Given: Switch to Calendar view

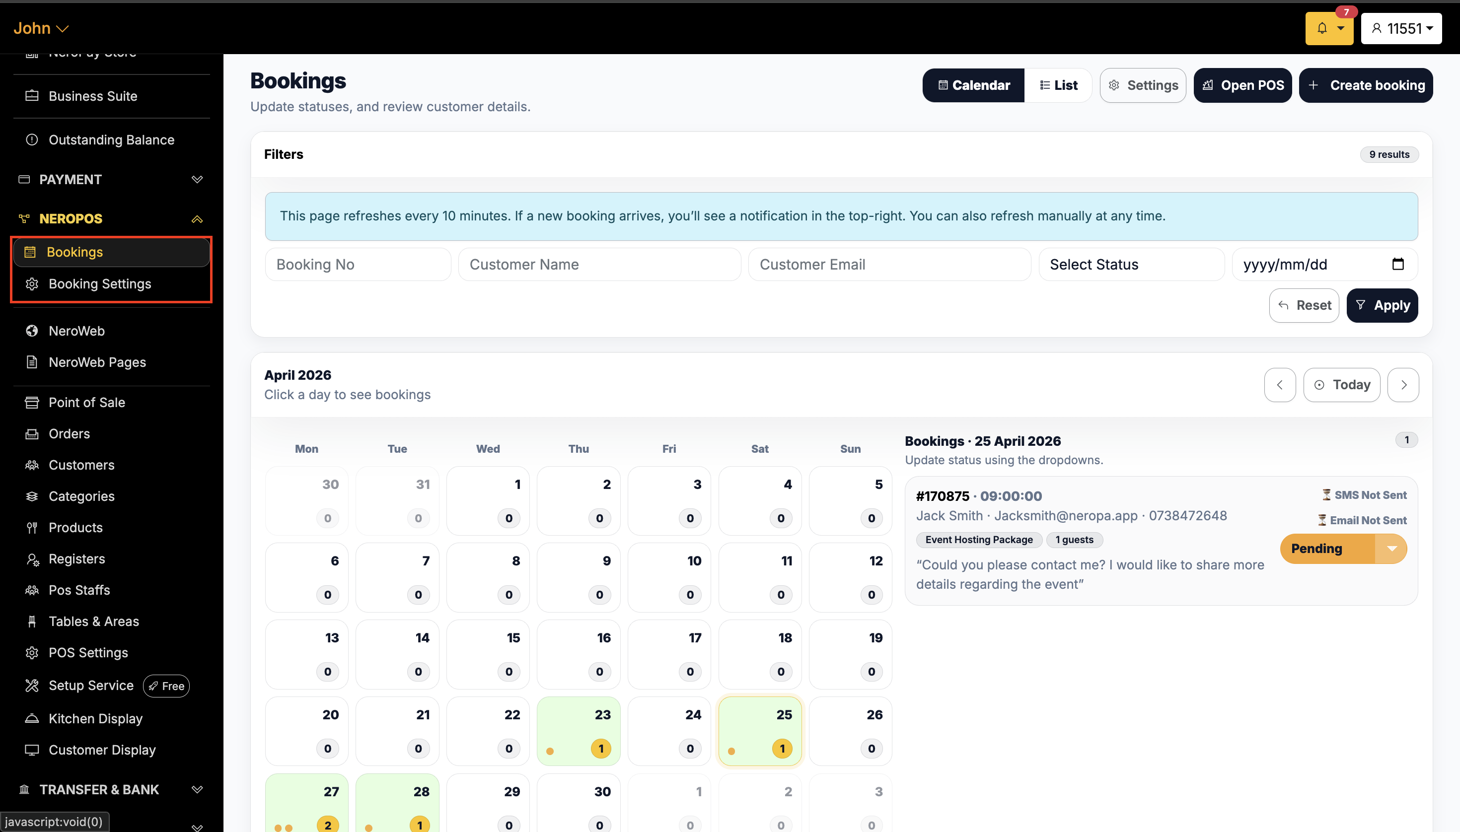Looking at the screenshot, I should [973, 85].
